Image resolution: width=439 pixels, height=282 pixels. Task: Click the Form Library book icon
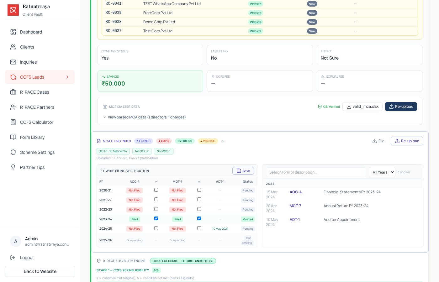point(13,137)
